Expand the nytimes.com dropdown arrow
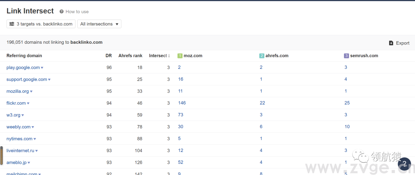Viewport: 415px width, 175px height. tap(35, 139)
